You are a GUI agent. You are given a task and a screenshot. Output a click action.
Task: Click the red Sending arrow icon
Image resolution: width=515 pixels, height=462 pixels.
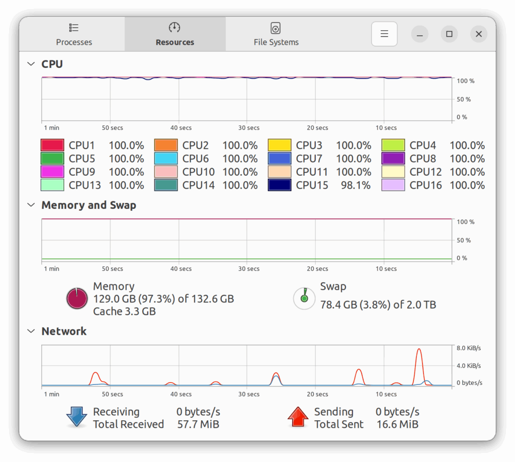click(x=298, y=418)
